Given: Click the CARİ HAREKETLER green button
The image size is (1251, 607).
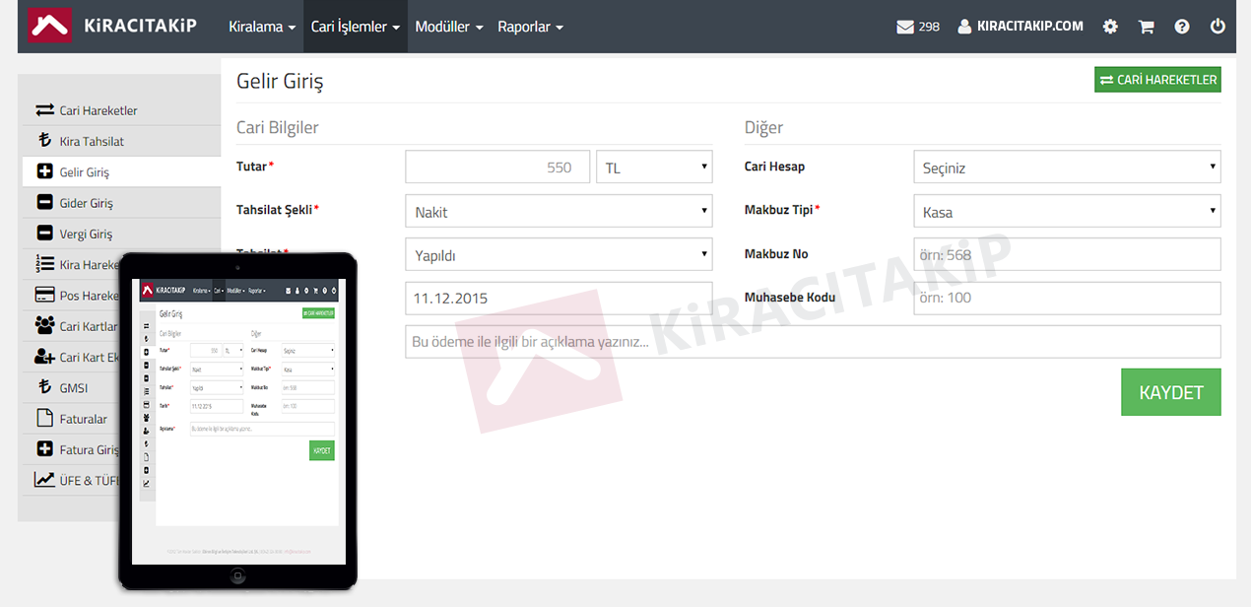Looking at the screenshot, I should (1157, 80).
